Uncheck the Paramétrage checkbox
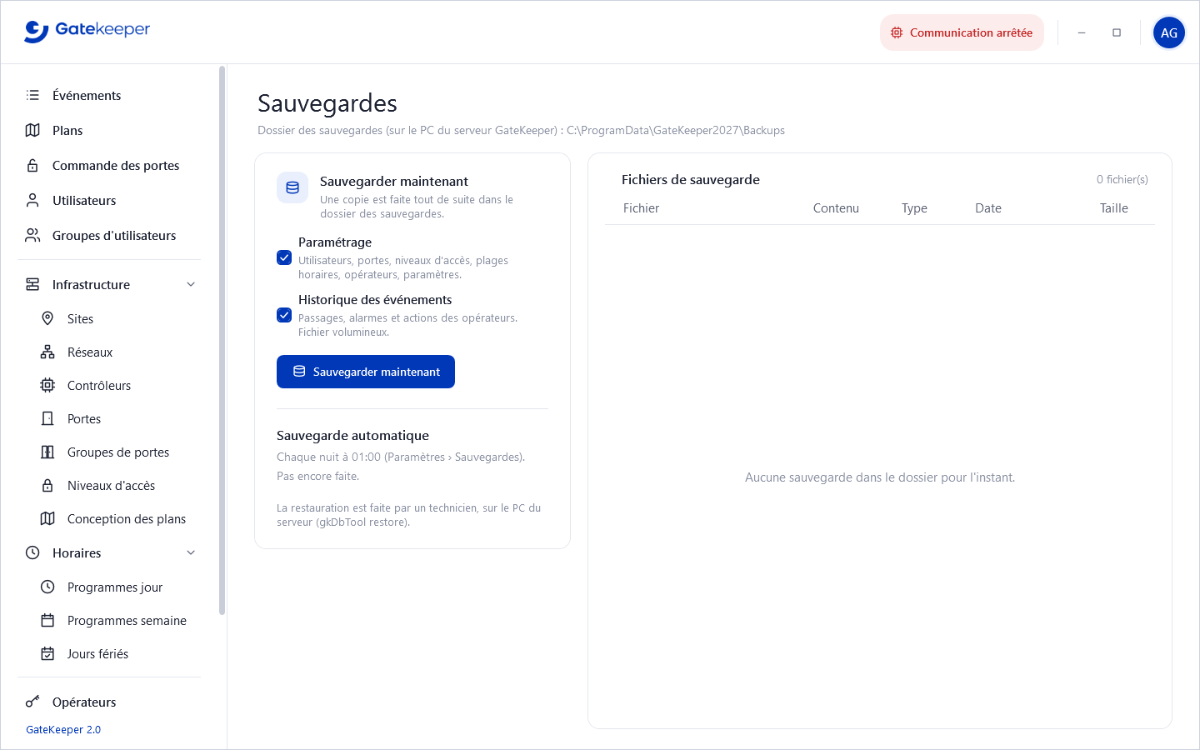 coord(284,257)
